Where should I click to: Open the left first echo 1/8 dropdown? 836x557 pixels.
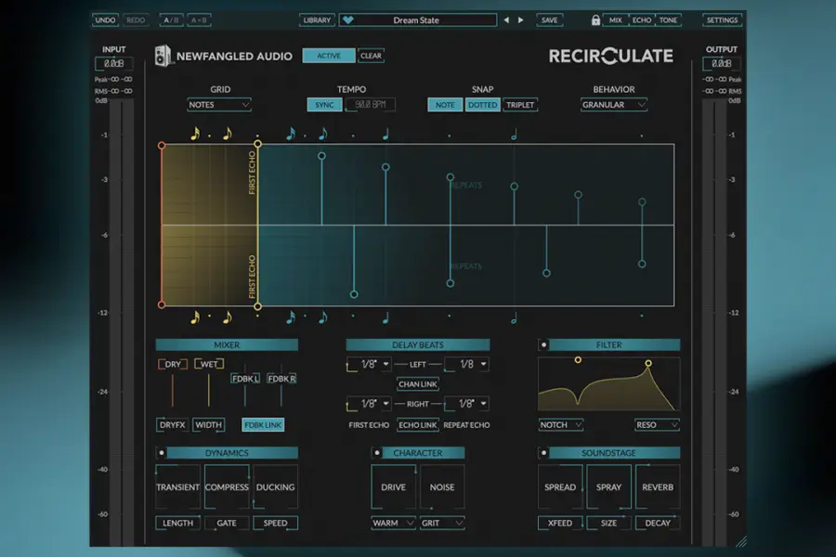(x=369, y=365)
